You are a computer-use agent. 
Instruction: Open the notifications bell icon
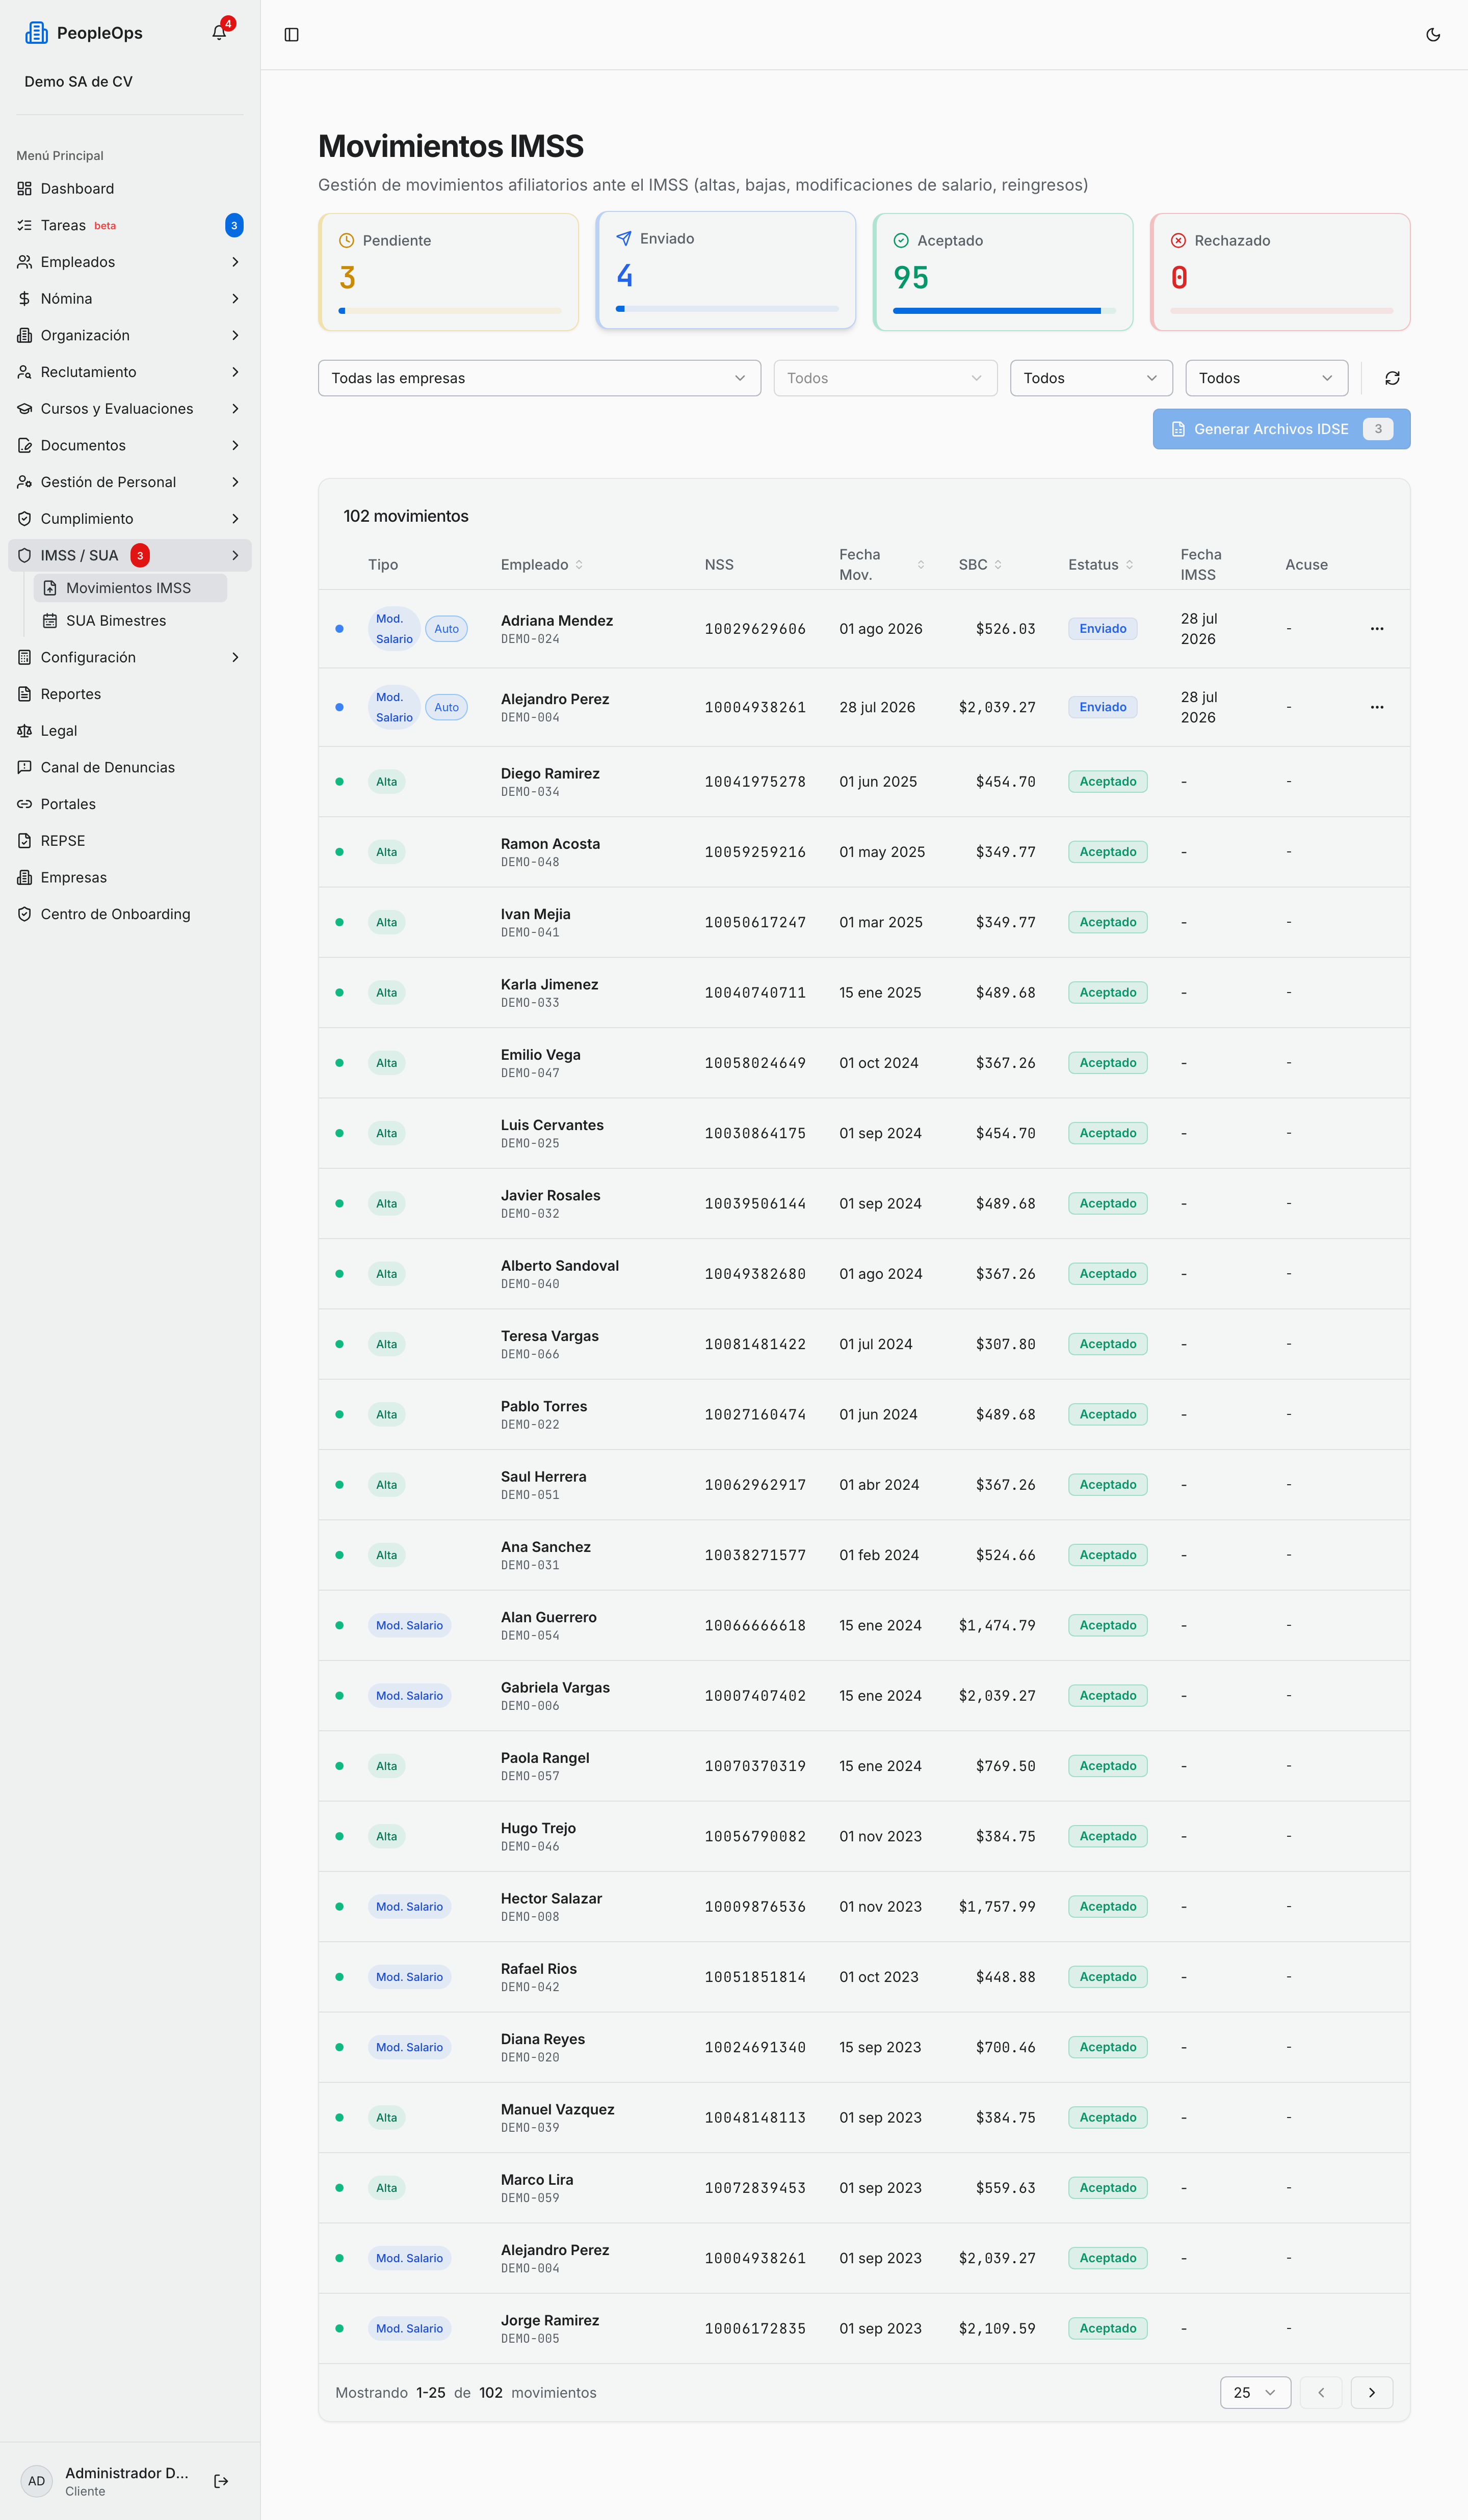pos(219,33)
